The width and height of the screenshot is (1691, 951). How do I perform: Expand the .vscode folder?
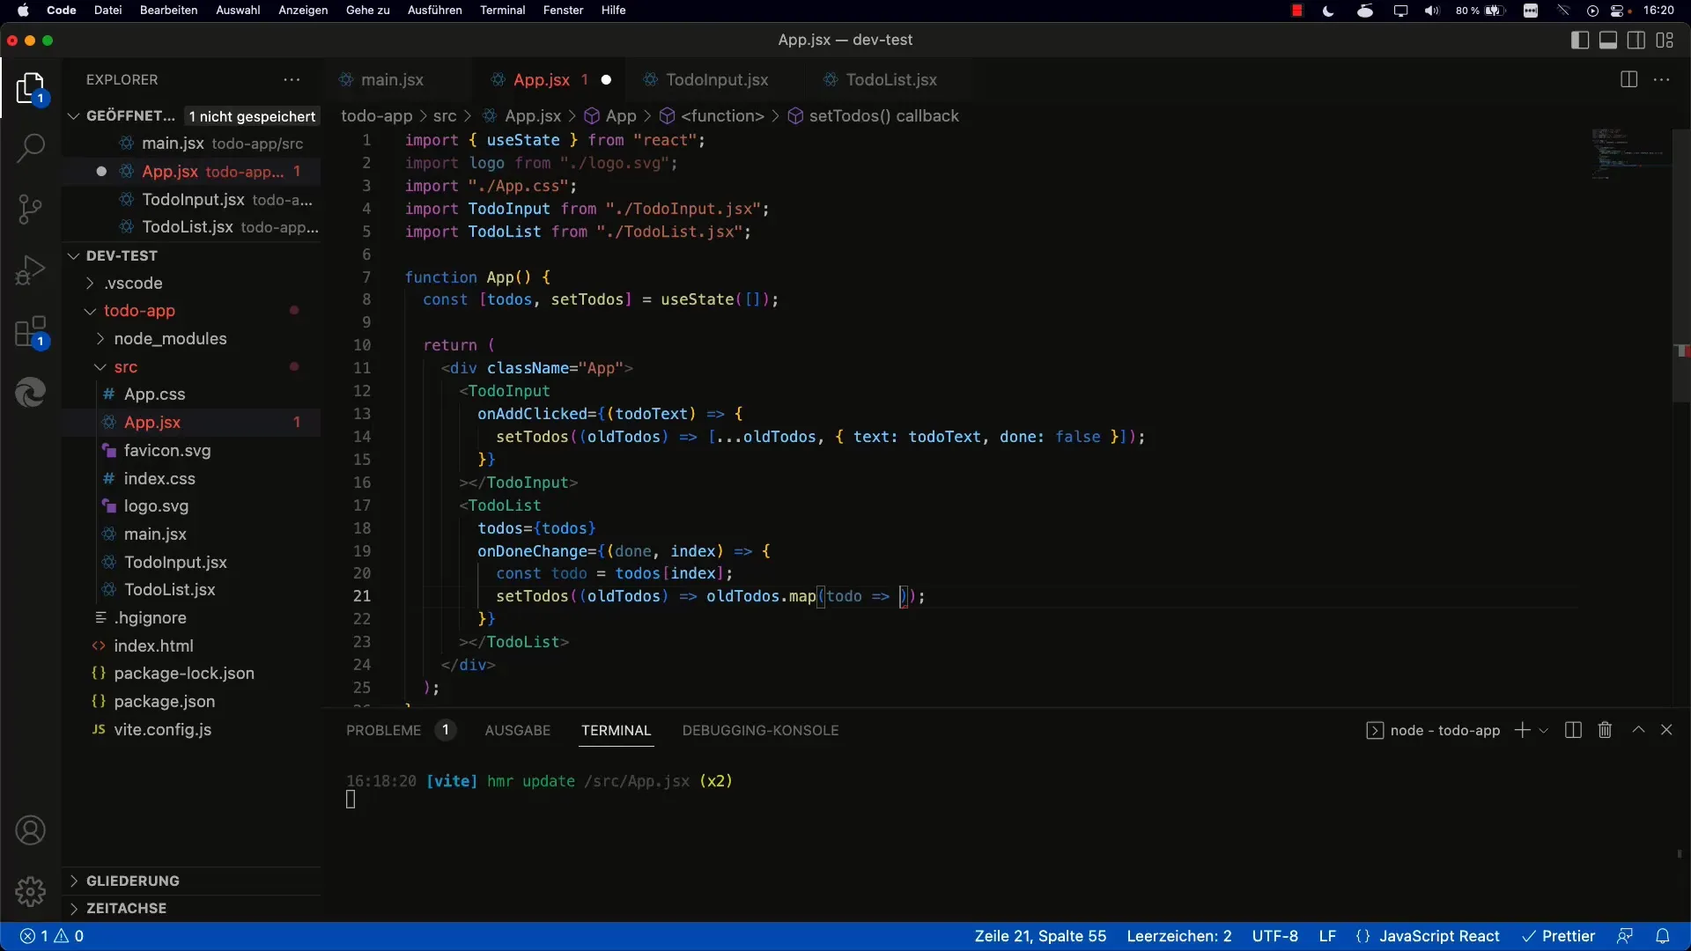[90, 284]
